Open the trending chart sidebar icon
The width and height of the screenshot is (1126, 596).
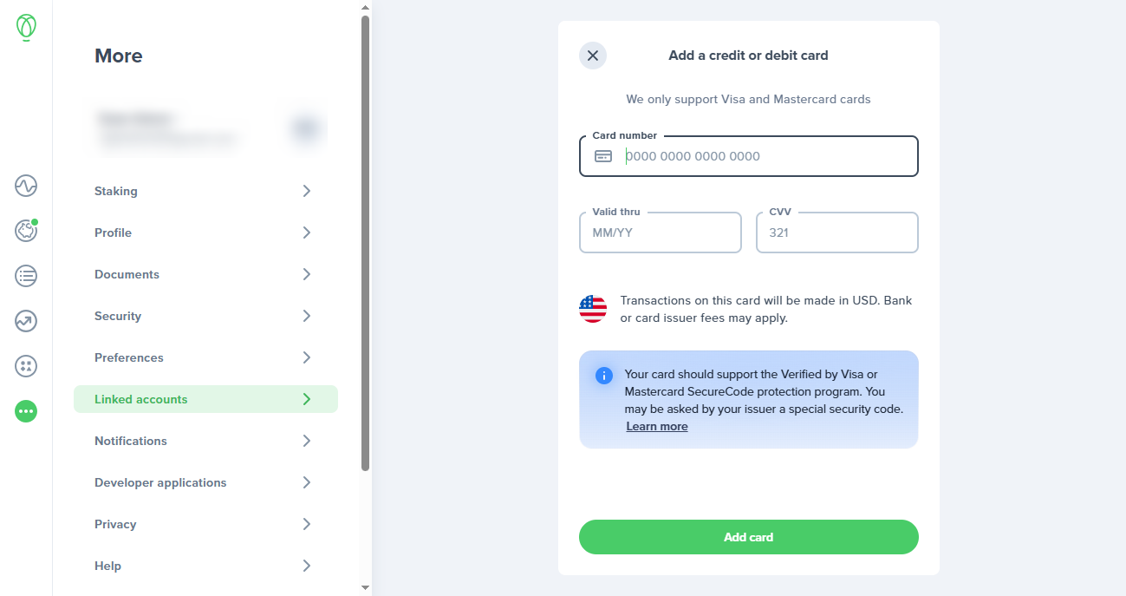point(26,321)
